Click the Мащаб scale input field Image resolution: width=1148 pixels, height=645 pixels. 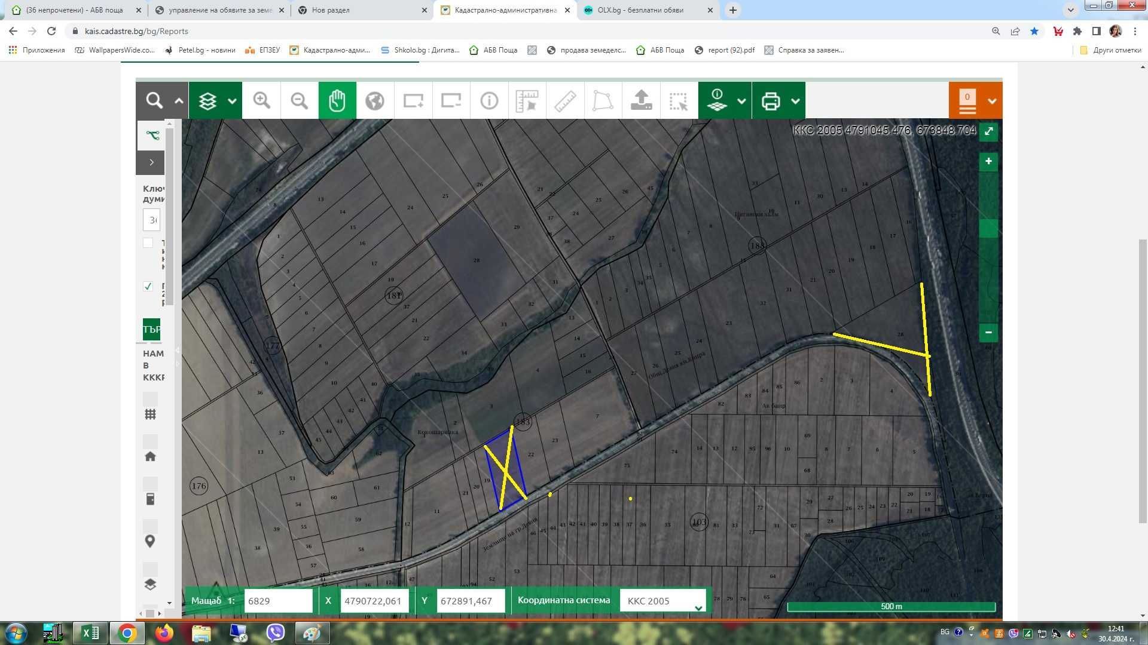(278, 601)
